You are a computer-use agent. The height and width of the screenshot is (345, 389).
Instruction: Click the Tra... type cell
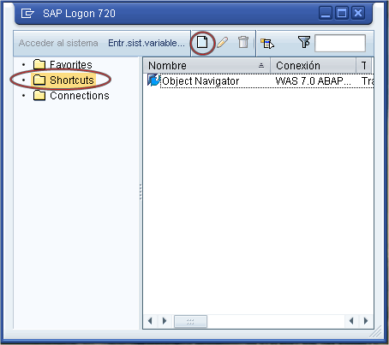click(368, 81)
